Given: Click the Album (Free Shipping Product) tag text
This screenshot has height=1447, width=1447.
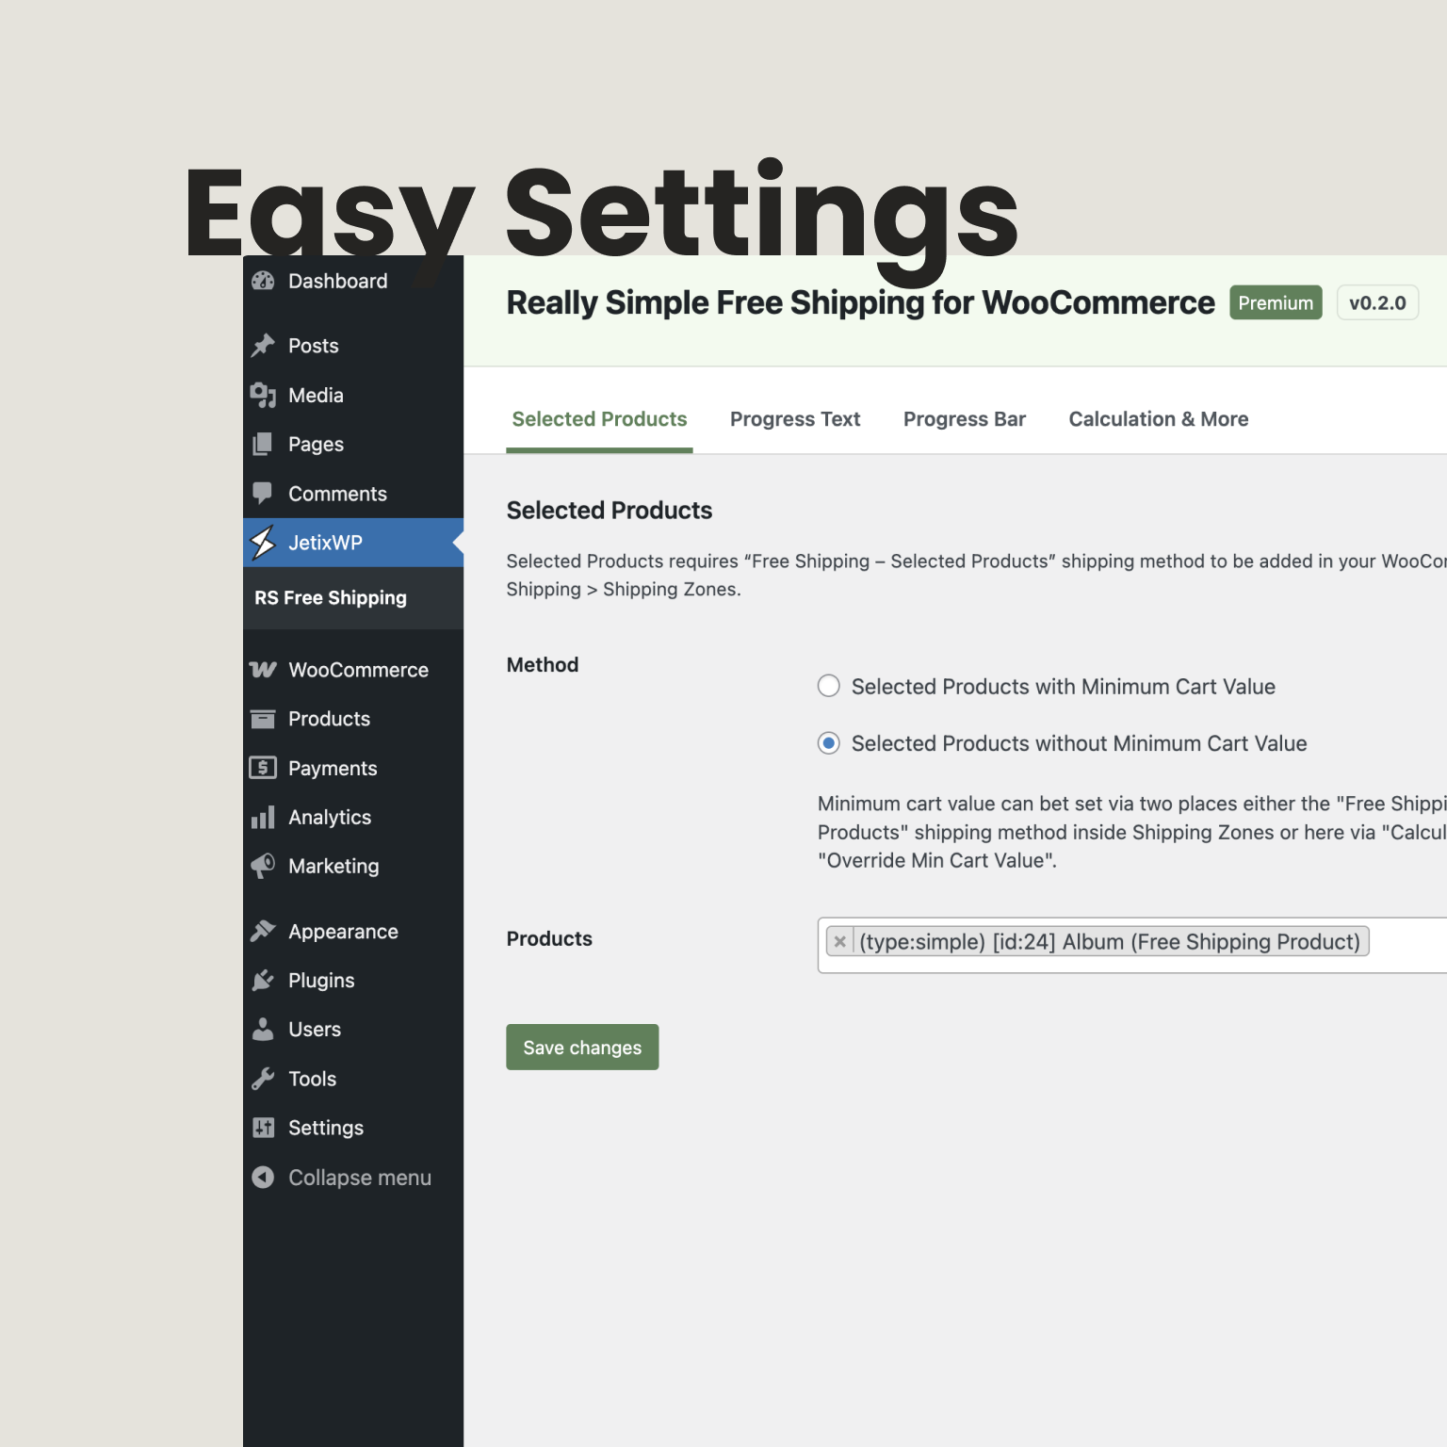Looking at the screenshot, I should (x=1110, y=942).
